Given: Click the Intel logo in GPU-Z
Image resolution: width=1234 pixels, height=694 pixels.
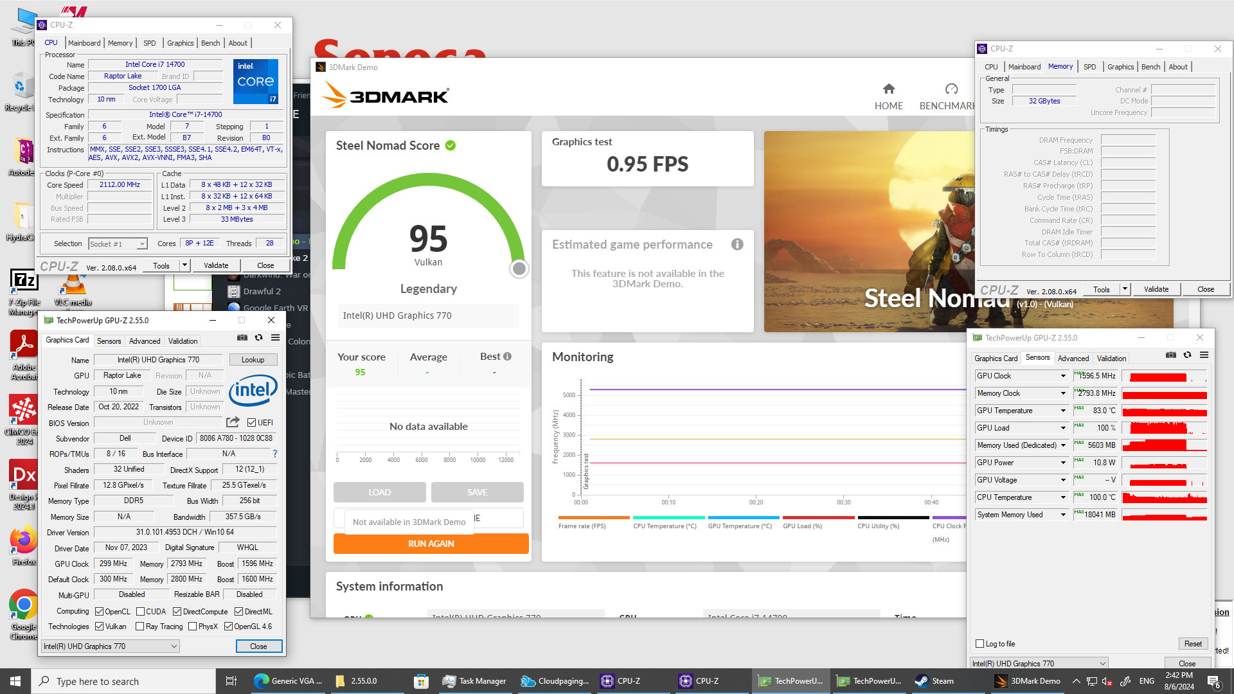Looking at the screenshot, I should click(x=253, y=390).
